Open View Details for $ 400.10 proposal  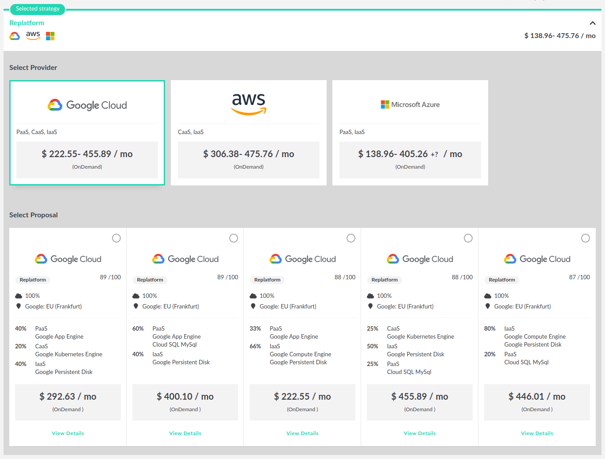pyautogui.click(x=185, y=433)
